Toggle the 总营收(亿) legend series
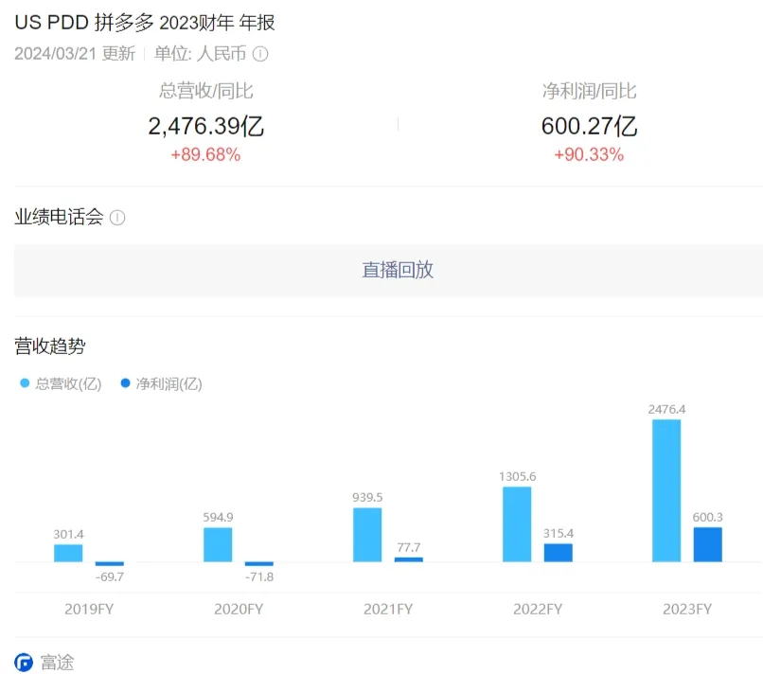This screenshot has height=674, width=763. click(61, 384)
